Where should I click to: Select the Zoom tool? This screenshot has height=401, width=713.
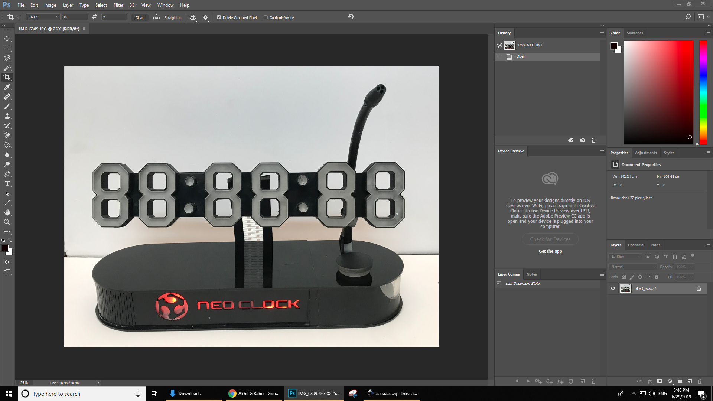(7, 222)
